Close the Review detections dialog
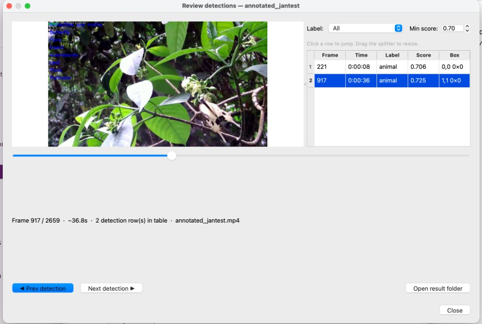The width and height of the screenshot is (482, 324). (454, 310)
